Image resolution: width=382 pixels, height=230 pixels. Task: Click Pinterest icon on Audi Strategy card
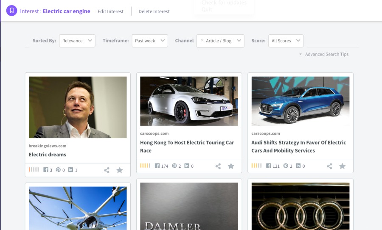pyautogui.click(x=286, y=166)
